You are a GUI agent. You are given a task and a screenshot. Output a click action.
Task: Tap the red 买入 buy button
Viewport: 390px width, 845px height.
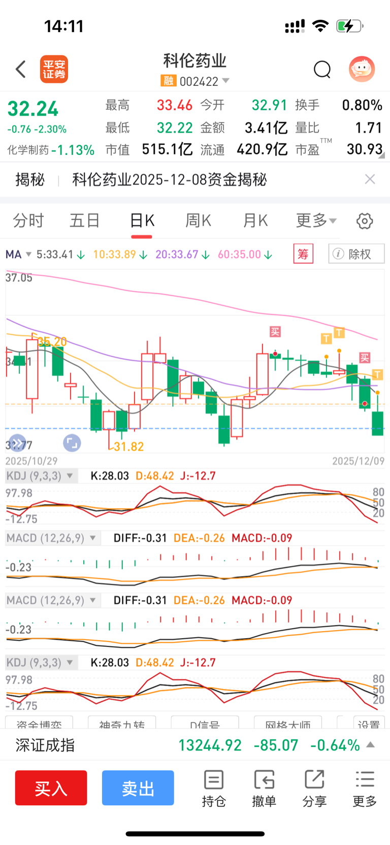(51, 788)
